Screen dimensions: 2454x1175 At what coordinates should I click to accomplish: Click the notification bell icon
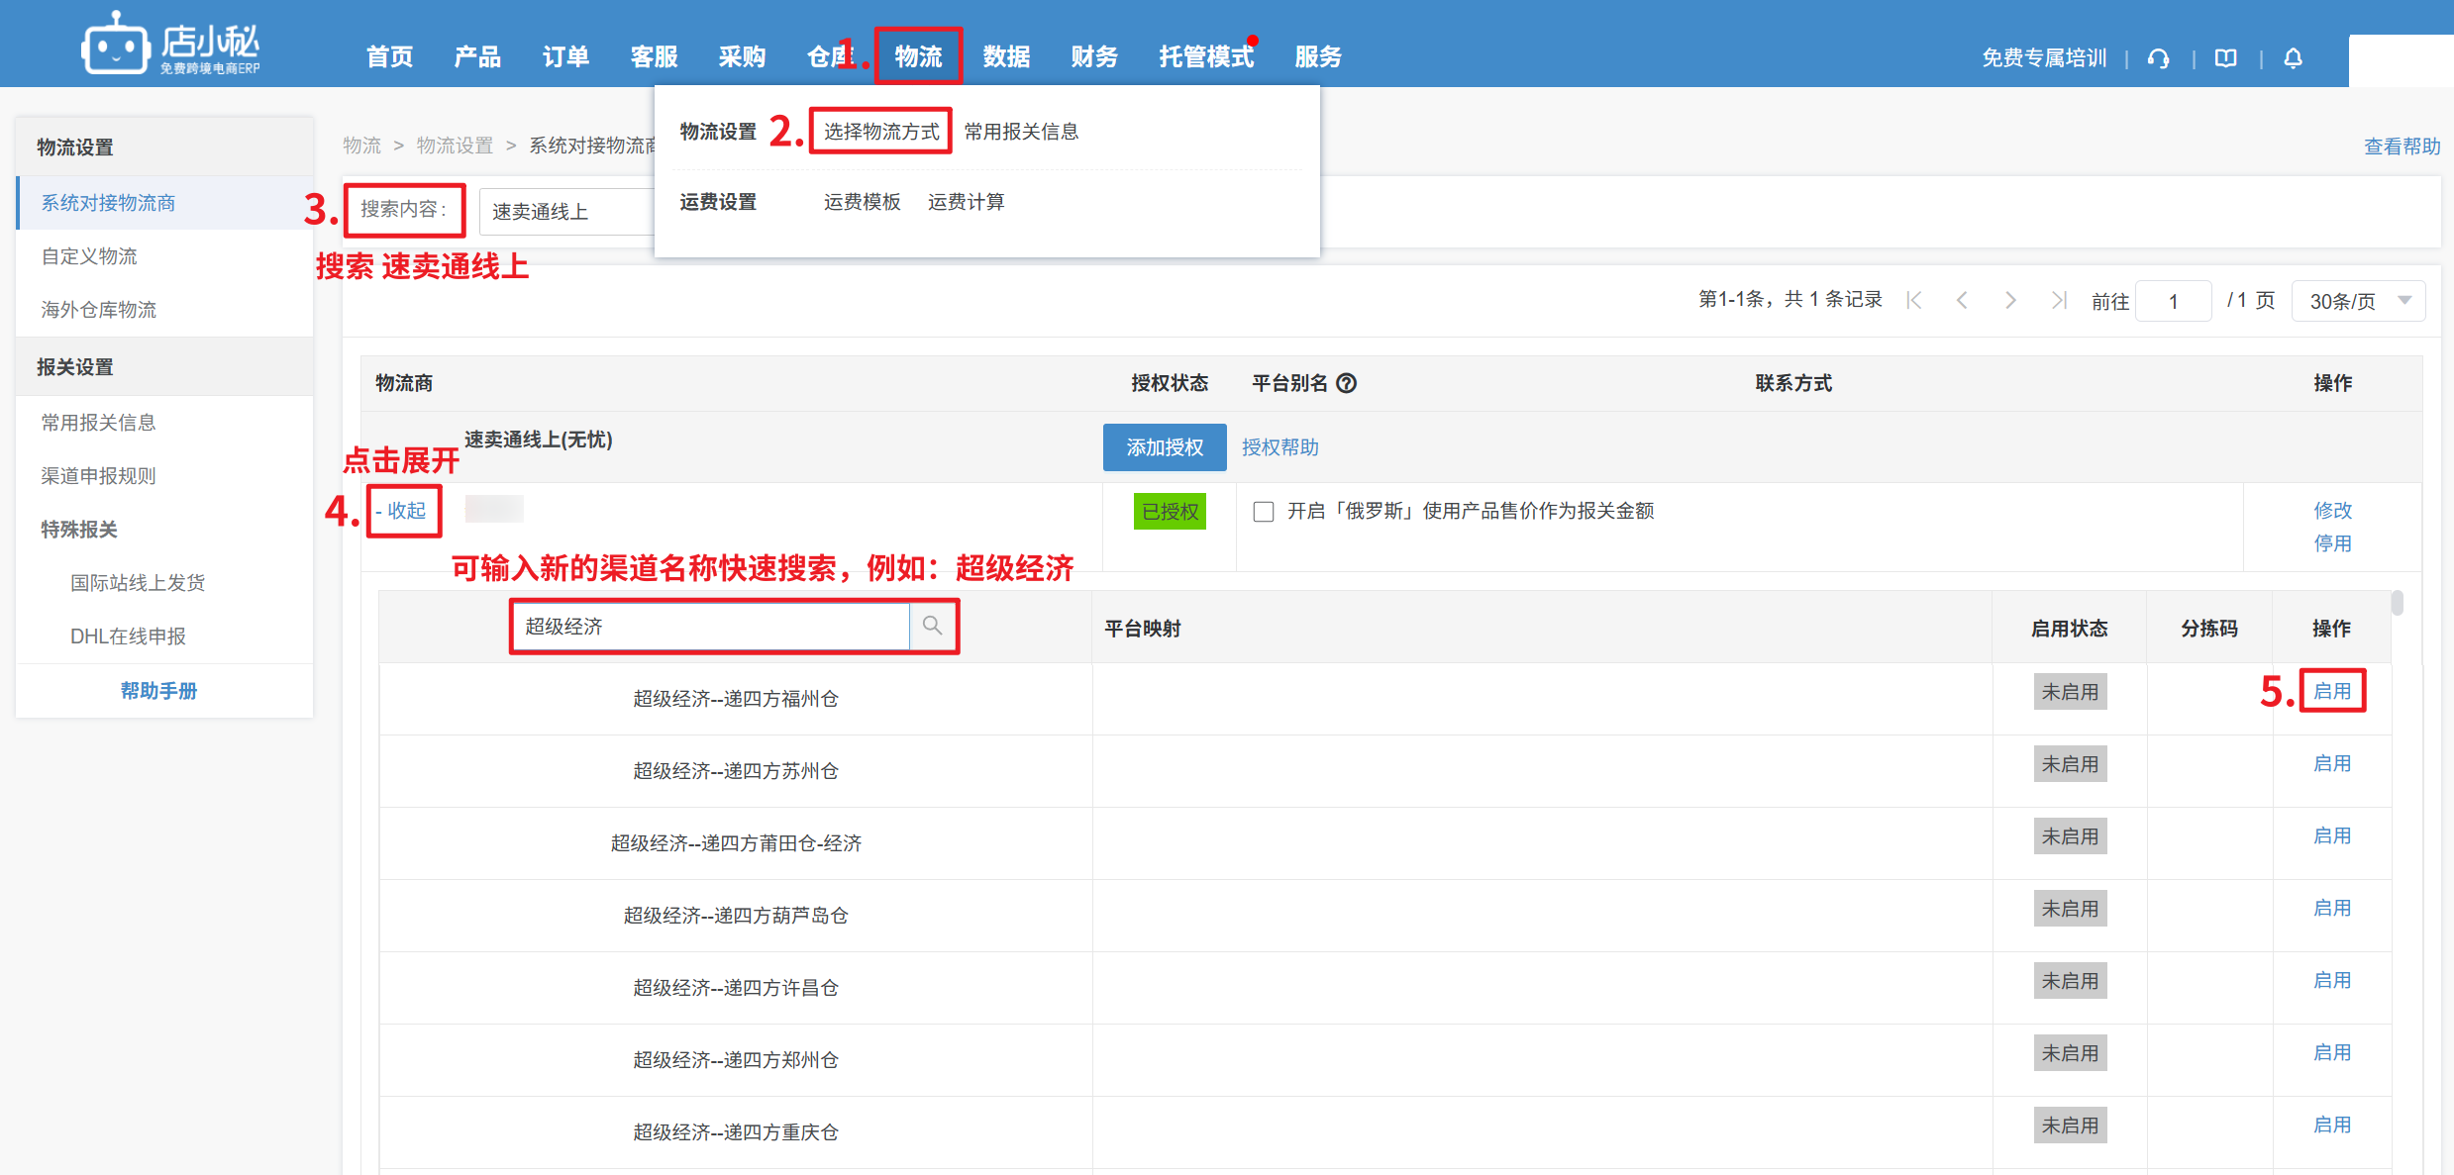(2293, 58)
